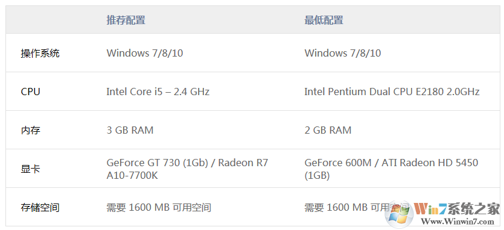Click the 操作系统 row label
The image size is (504, 230).
coord(40,53)
